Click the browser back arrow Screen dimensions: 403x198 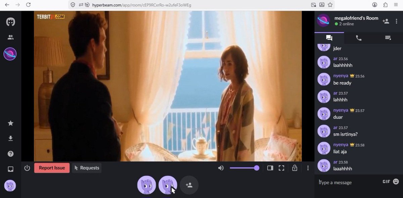[7, 5]
